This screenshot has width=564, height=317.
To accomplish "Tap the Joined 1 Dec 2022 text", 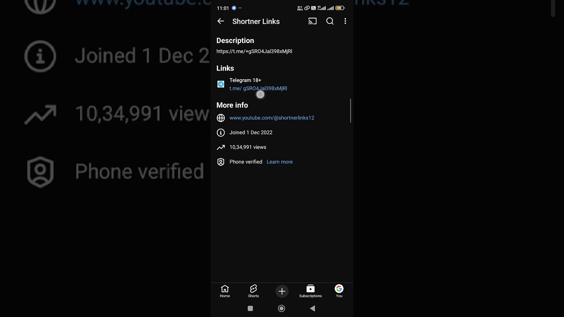I will coord(251,133).
